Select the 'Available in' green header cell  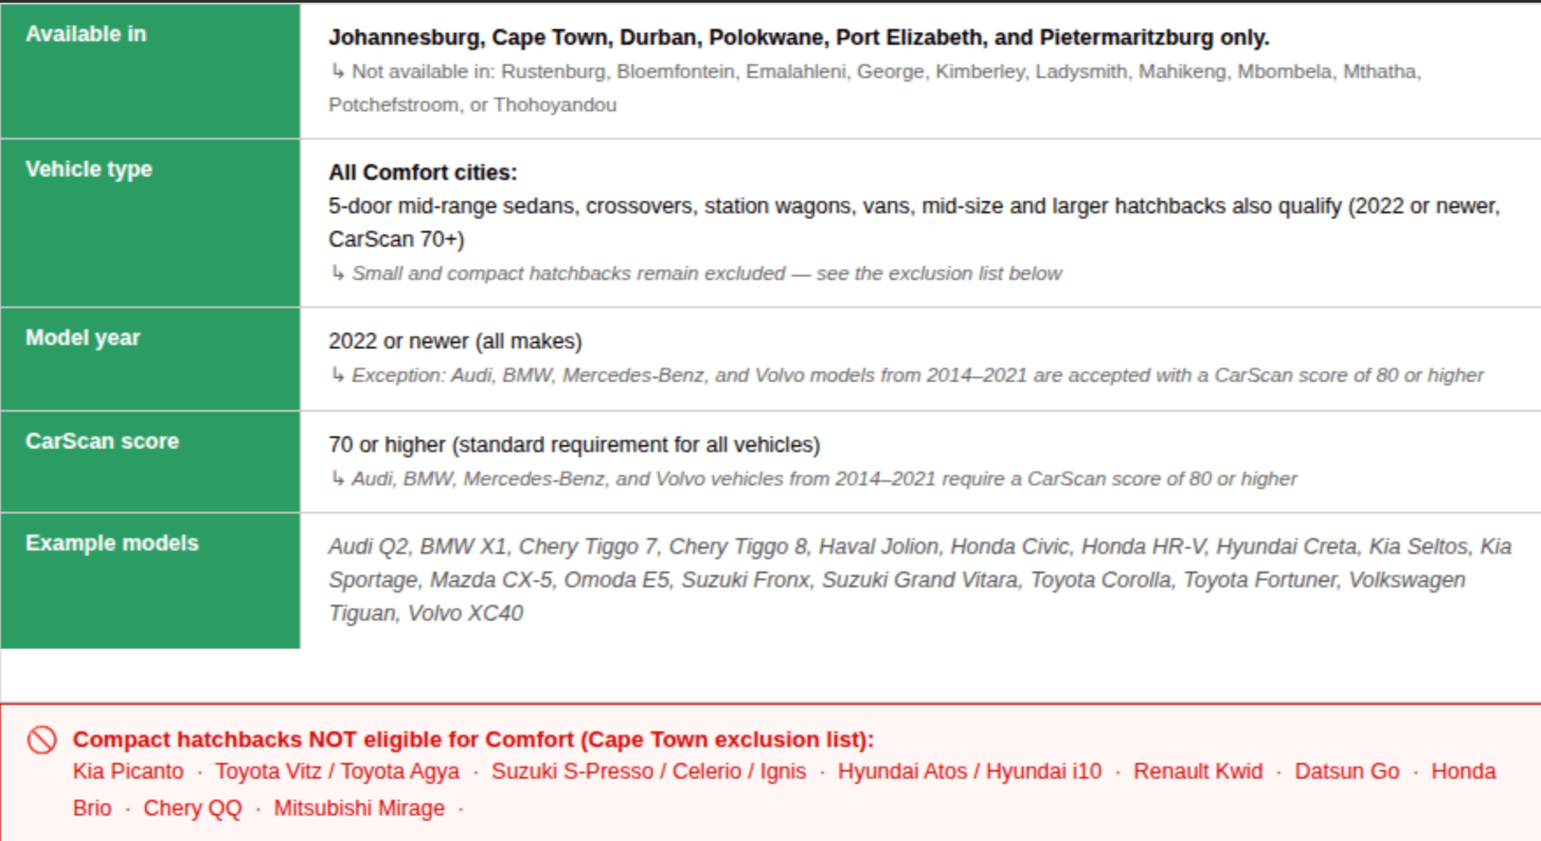[150, 71]
